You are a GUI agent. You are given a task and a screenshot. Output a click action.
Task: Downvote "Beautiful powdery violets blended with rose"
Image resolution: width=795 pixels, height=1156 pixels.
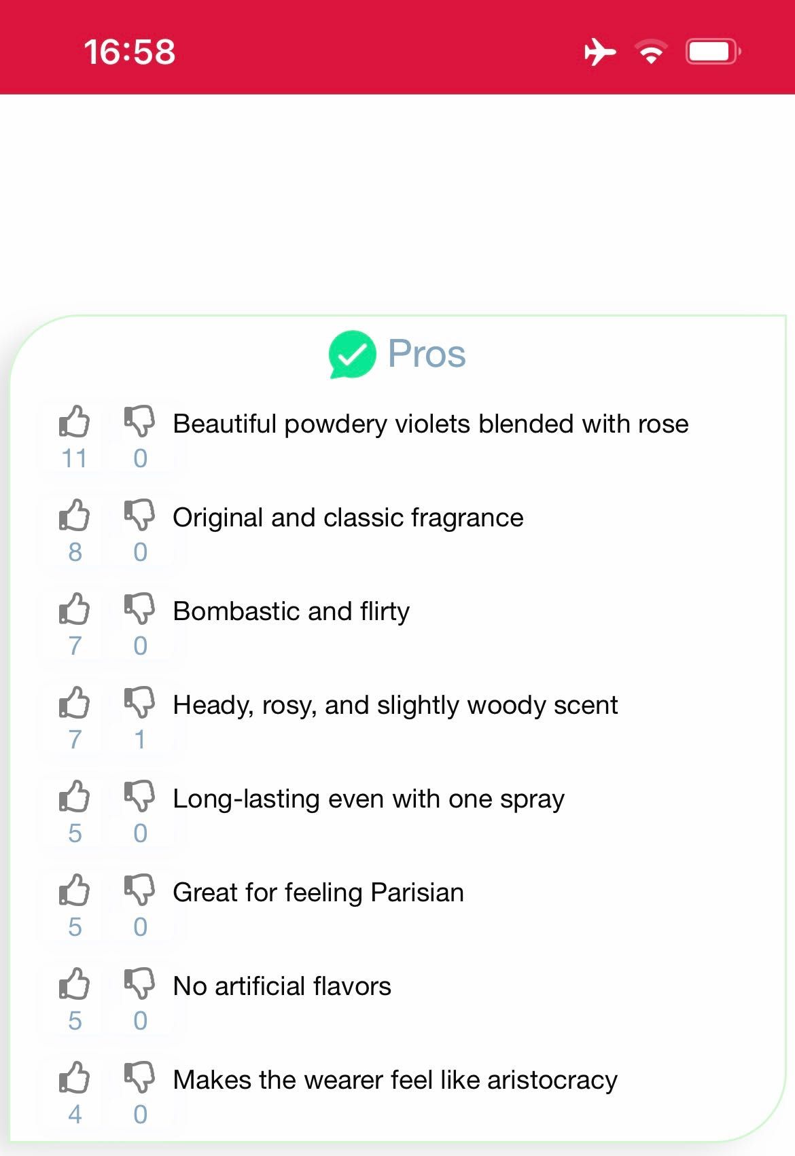[x=139, y=421]
